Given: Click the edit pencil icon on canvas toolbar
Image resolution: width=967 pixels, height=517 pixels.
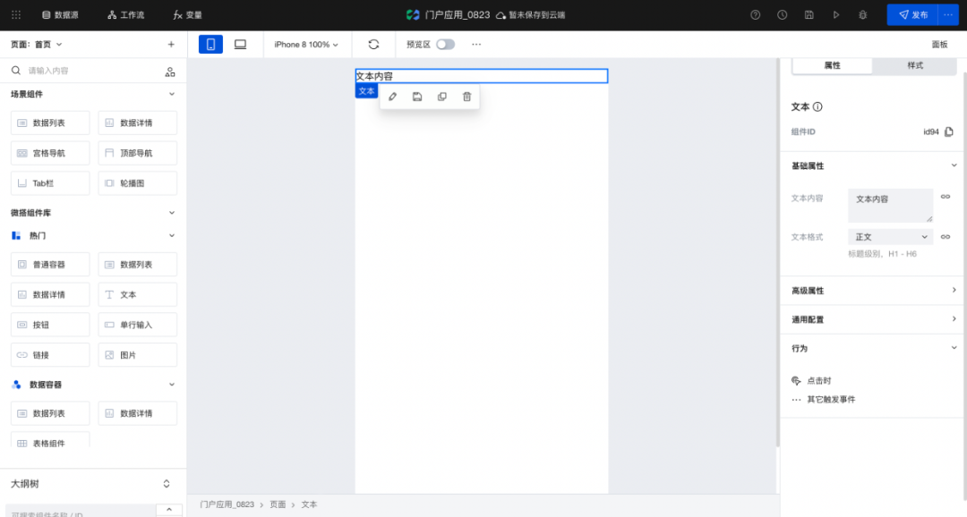Looking at the screenshot, I should pos(392,97).
